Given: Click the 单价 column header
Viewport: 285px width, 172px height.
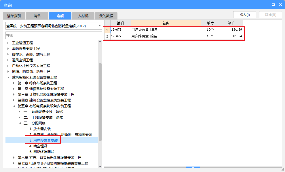Looking at the screenshot, I should pos(231,23).
